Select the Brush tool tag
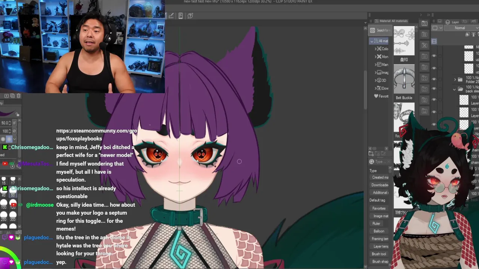Viewport: 479px width, 269px height. pyautogui.click(x=379, y=254)
